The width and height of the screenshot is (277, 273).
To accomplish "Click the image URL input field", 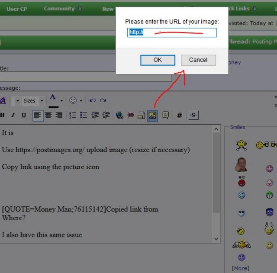I will click(x=172, y=32).
